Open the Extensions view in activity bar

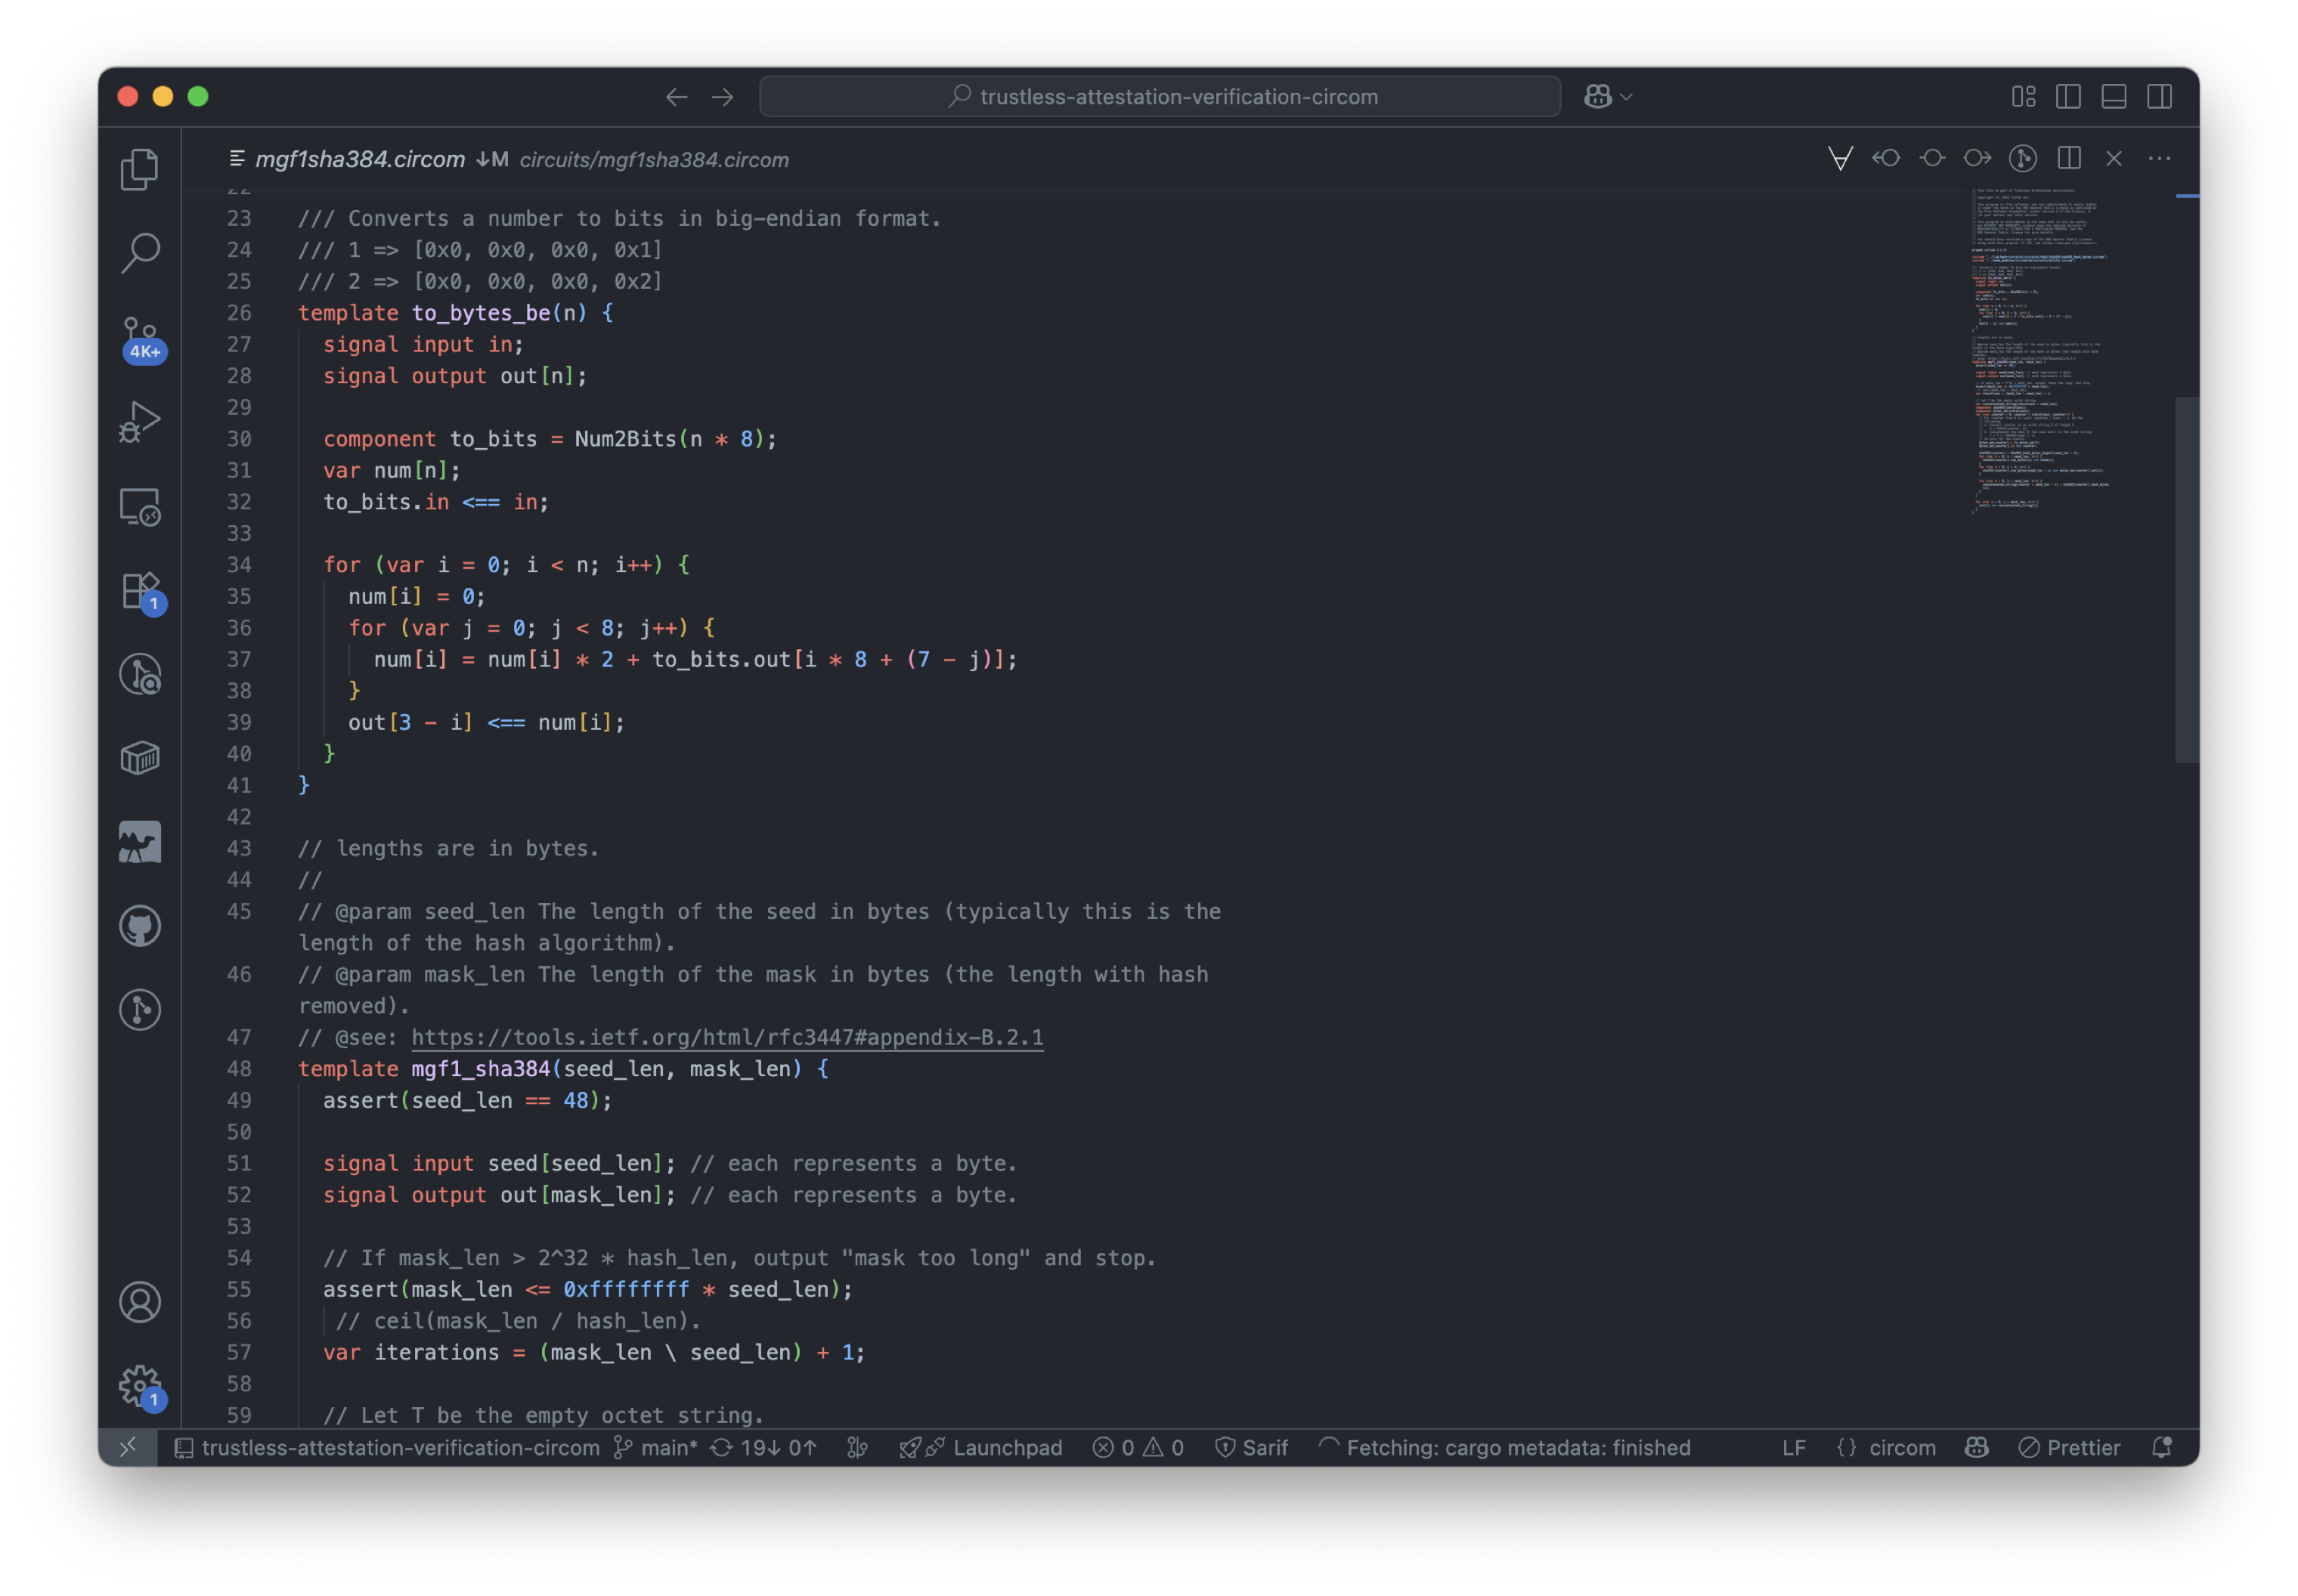click(141, 591)
